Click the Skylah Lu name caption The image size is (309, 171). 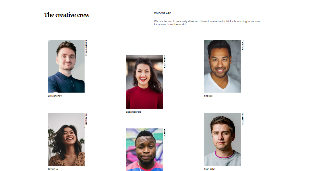pyautogui.click(x=53, y=169)
